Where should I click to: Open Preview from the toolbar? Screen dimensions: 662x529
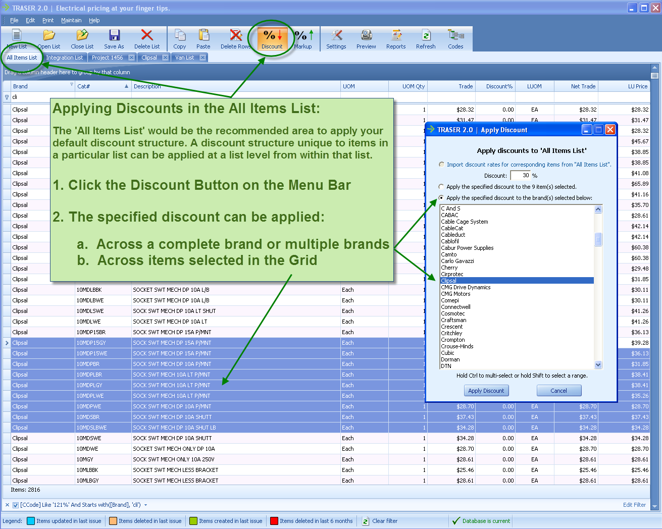tap(366, 39)
